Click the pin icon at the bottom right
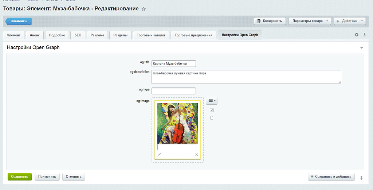Viewport: 373px width, 190px height. pyautogui.click(x=361, y=177)
